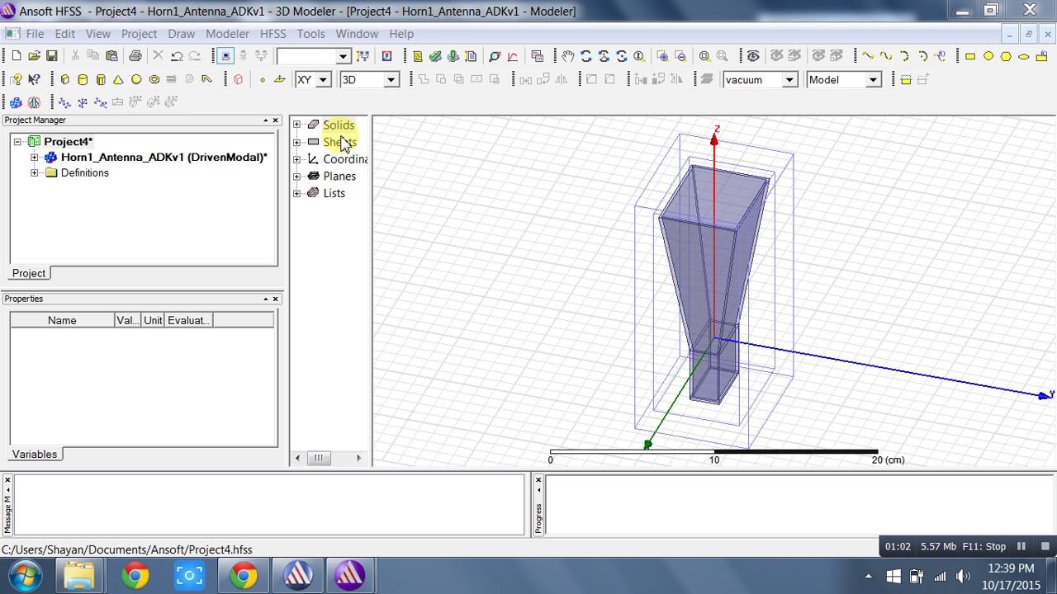The width and height of the screenshot is (1057, 594).
Task: Click the Open file folder icon
Action: (34, 56)
